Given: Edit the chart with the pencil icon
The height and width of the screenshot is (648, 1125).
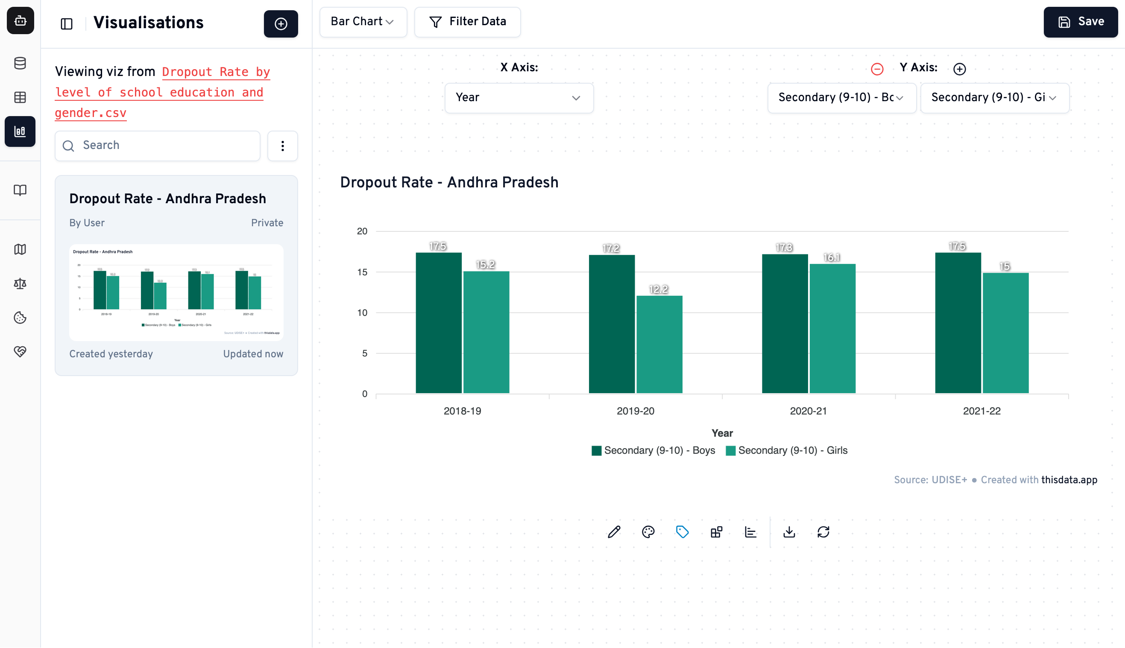Looking at the screenshot, I should pyautogui.click(x=613, y=531).
